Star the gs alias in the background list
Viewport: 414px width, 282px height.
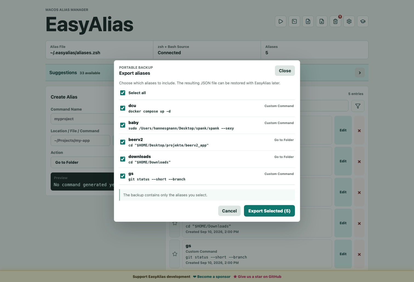[175, 254]
